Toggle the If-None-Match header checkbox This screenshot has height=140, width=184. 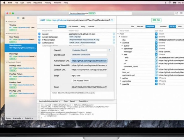(39, 40)
